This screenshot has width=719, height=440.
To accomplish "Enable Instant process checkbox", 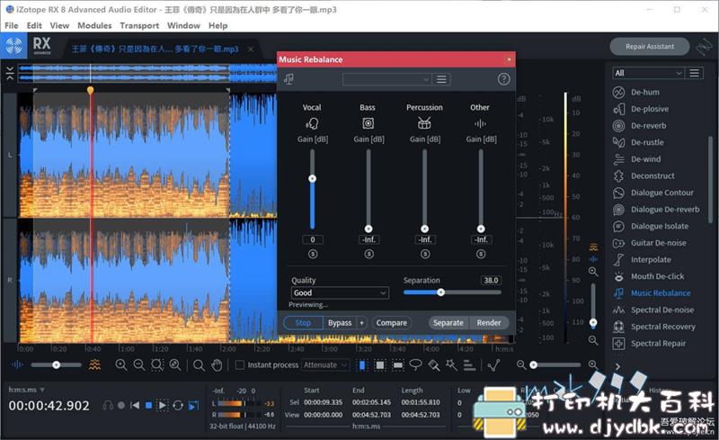I will (239, 365).
